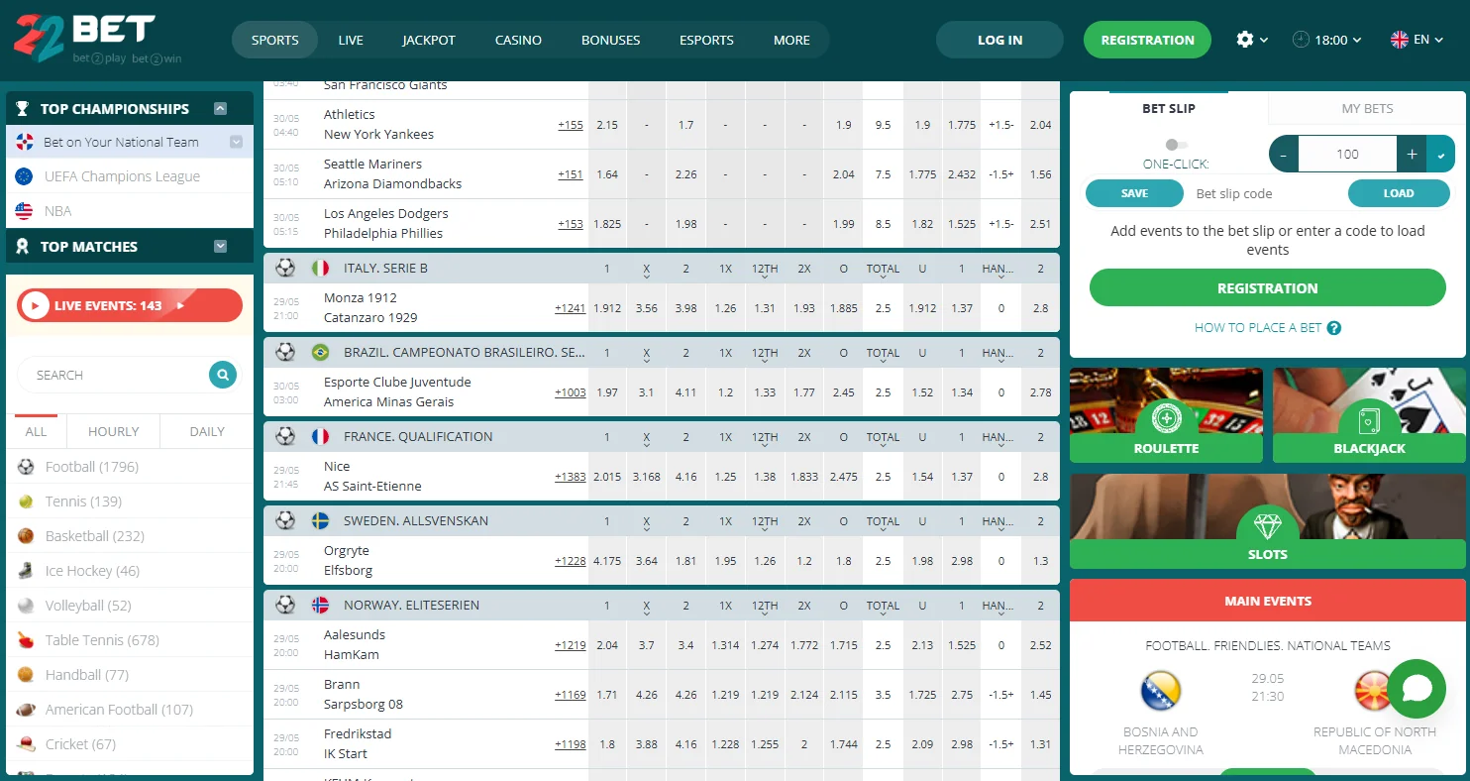Select the Football sport icon
The height and width of the screenshot is (781, 1470).
[27, 467]
